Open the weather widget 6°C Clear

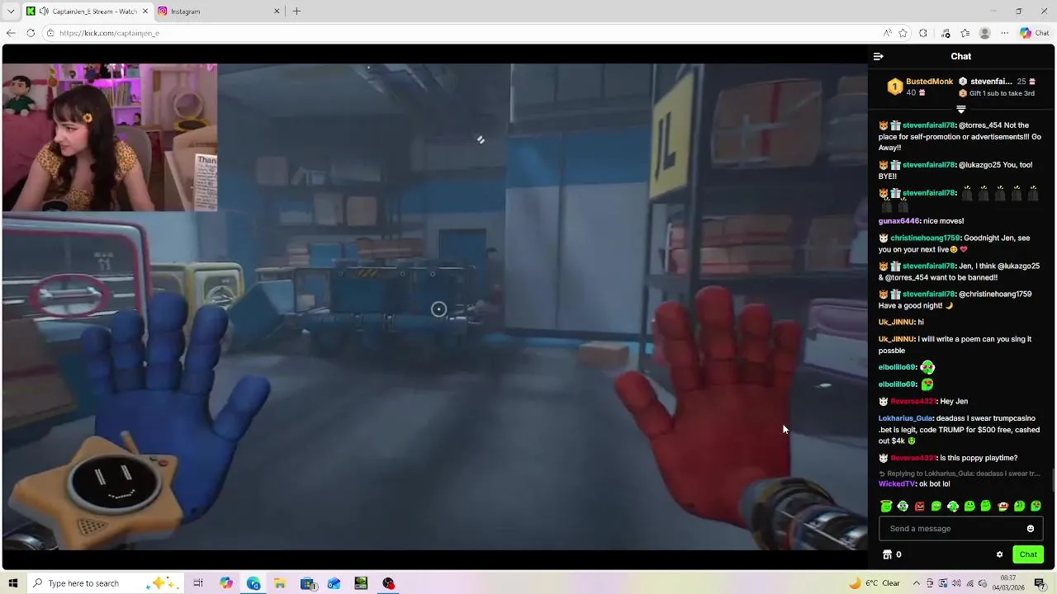[875, 583]
